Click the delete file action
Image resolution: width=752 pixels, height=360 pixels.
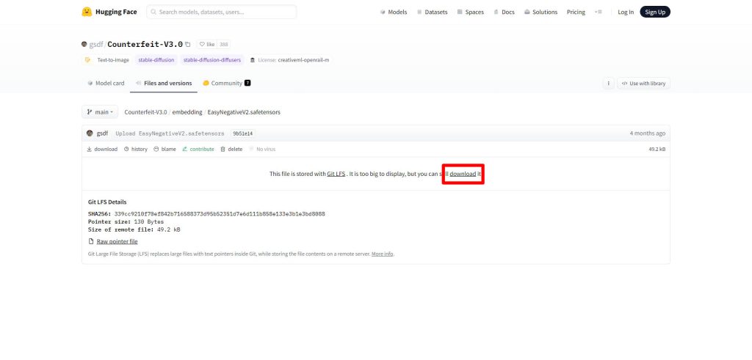pos(231,150)
